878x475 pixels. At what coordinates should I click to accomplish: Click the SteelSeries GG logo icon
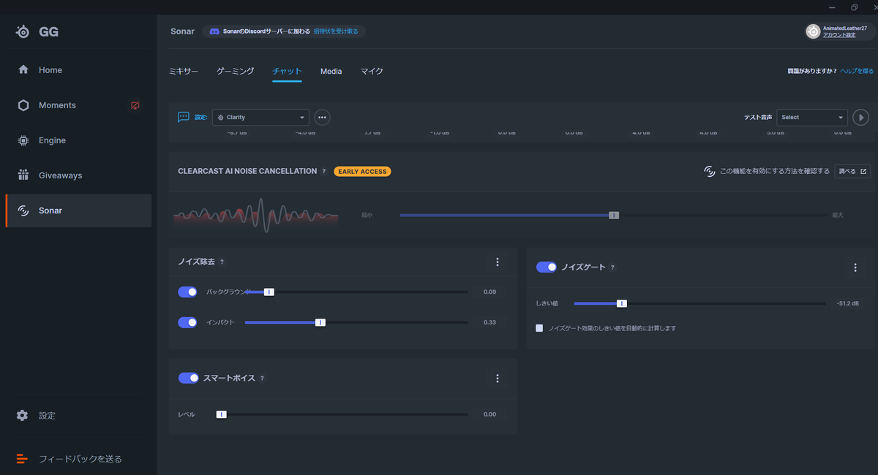pos(23,32)
